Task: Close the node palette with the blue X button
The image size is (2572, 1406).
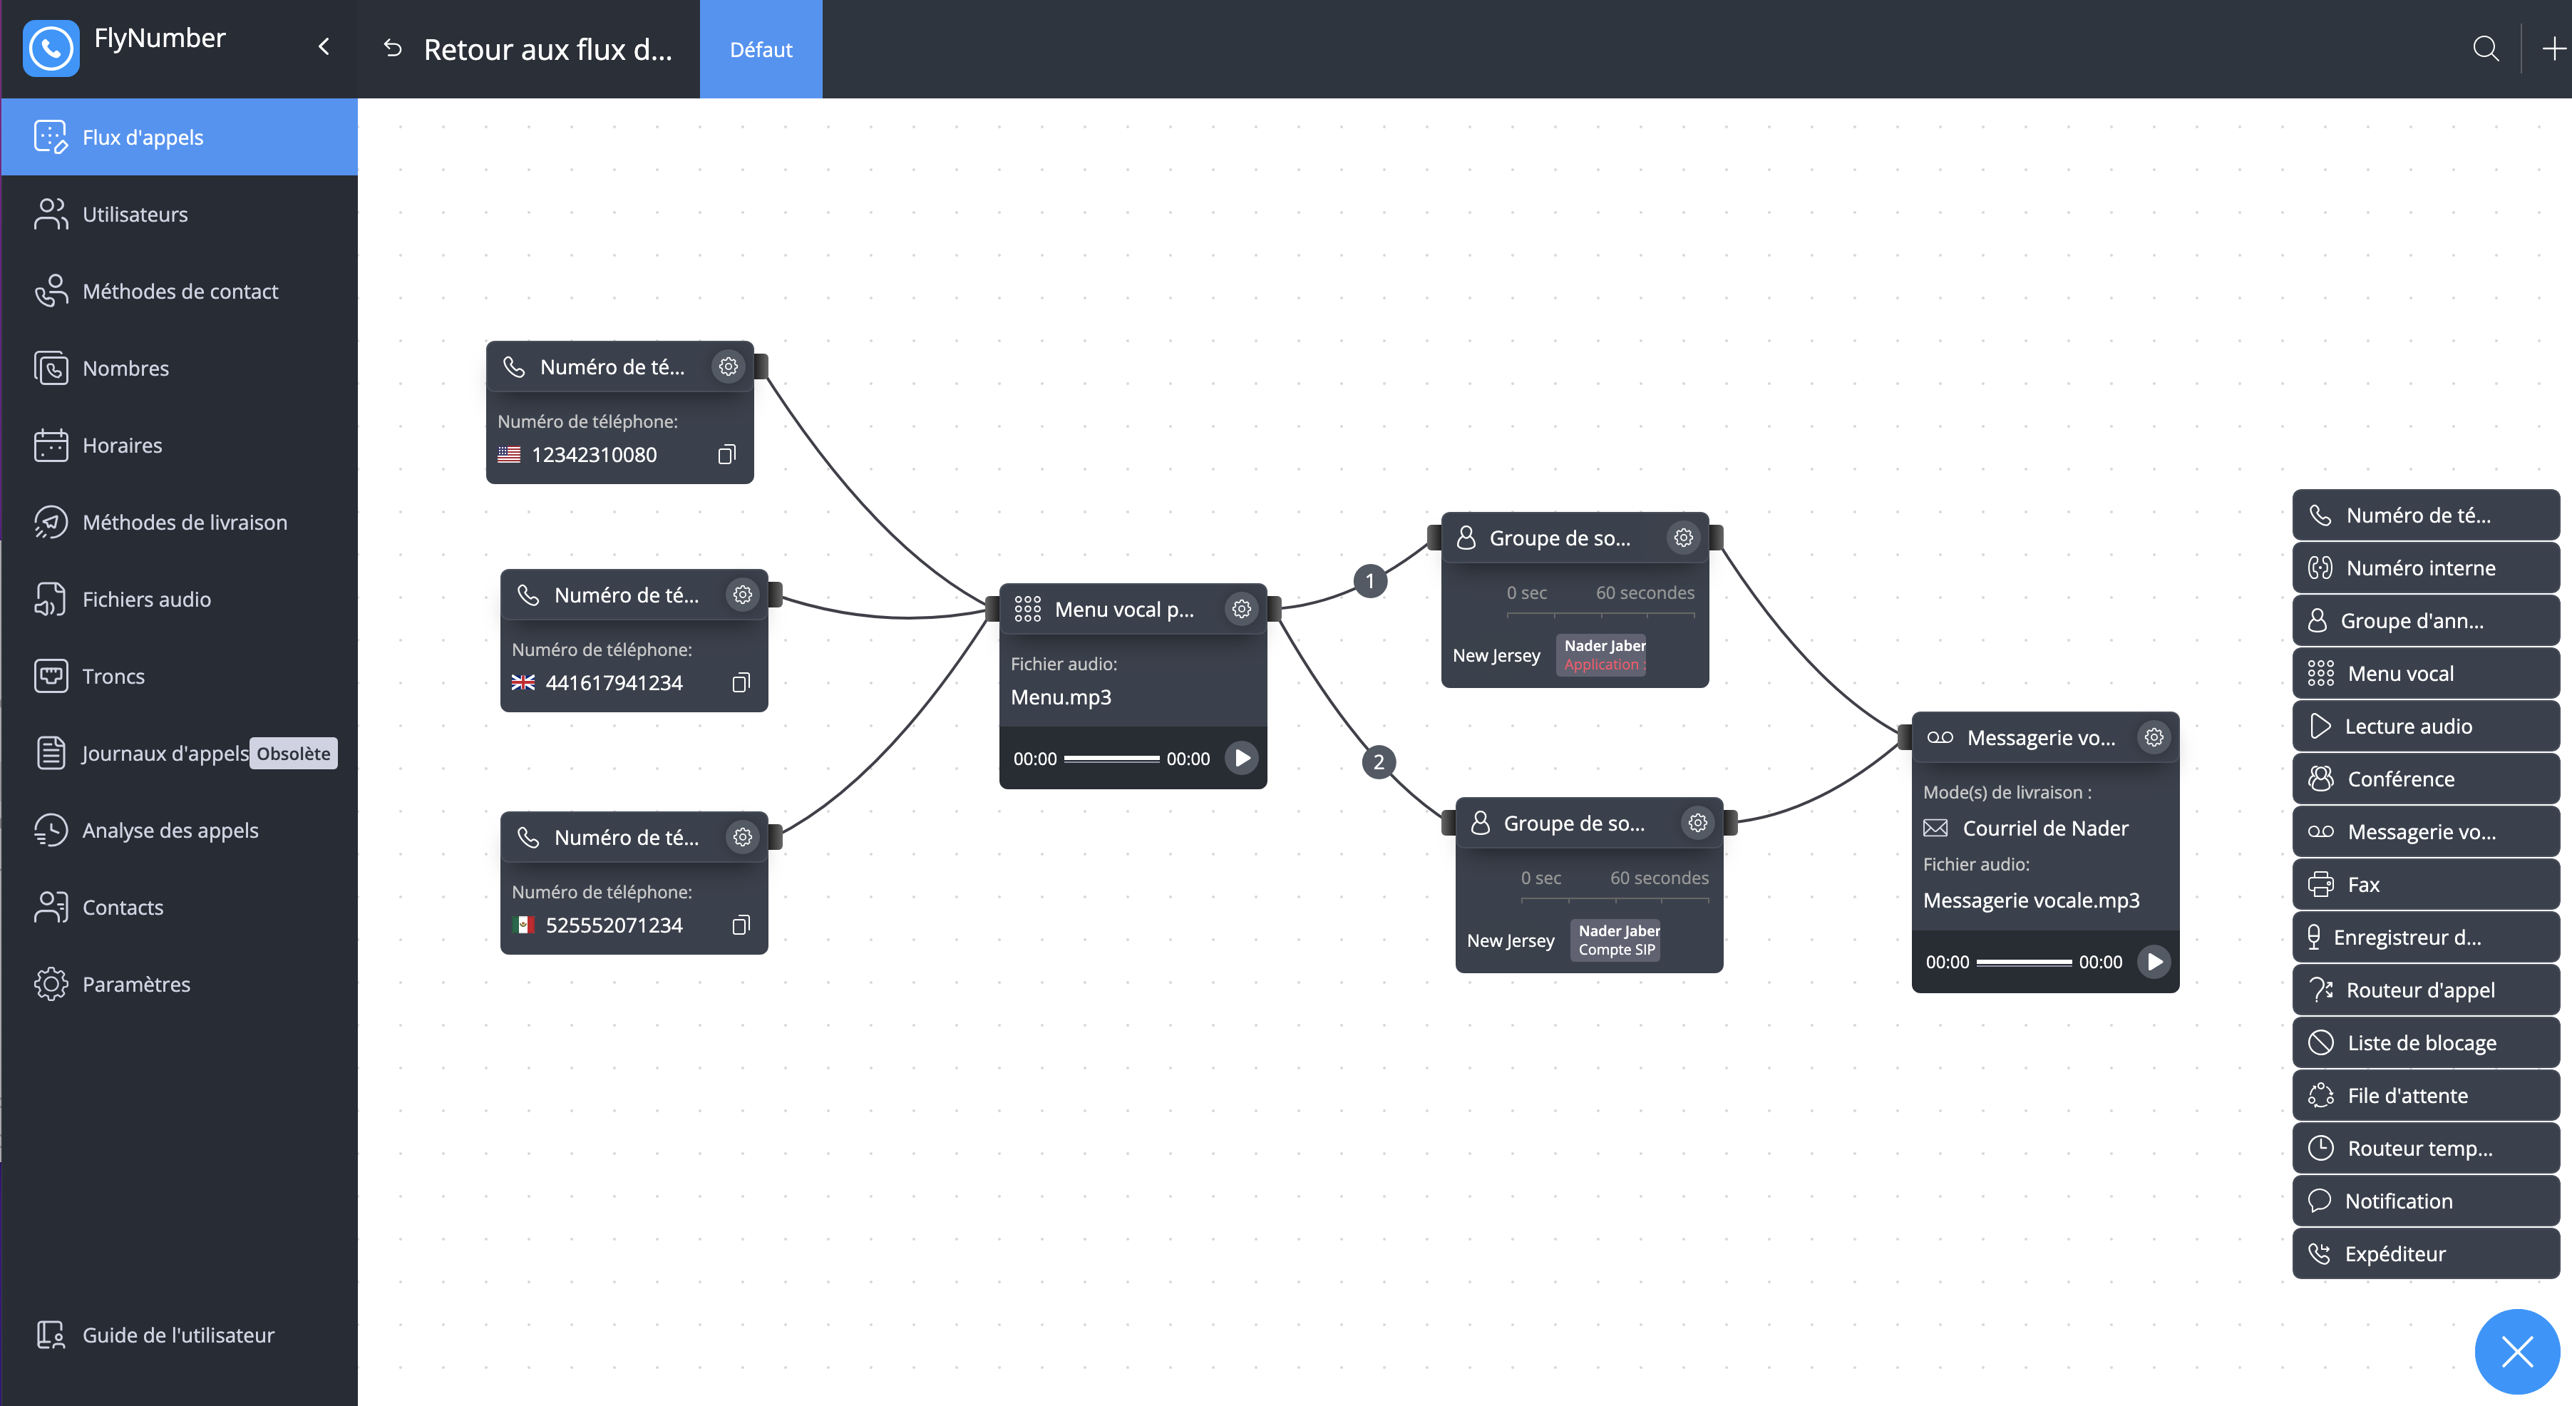Action: click(x=2516, y=1352)
